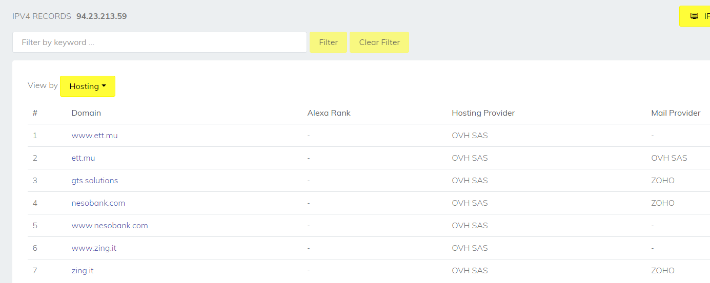The width and height of the screenshot is (710, 283).
Task: Click the icon on the top-right yellow button
Action: tap(694, 16)
